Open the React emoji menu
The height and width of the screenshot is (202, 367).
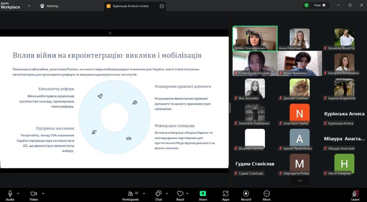[x=180, y=194]
